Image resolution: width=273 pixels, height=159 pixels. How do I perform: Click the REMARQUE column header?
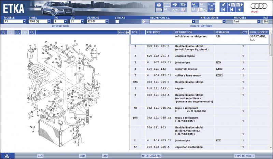[227, 32]
